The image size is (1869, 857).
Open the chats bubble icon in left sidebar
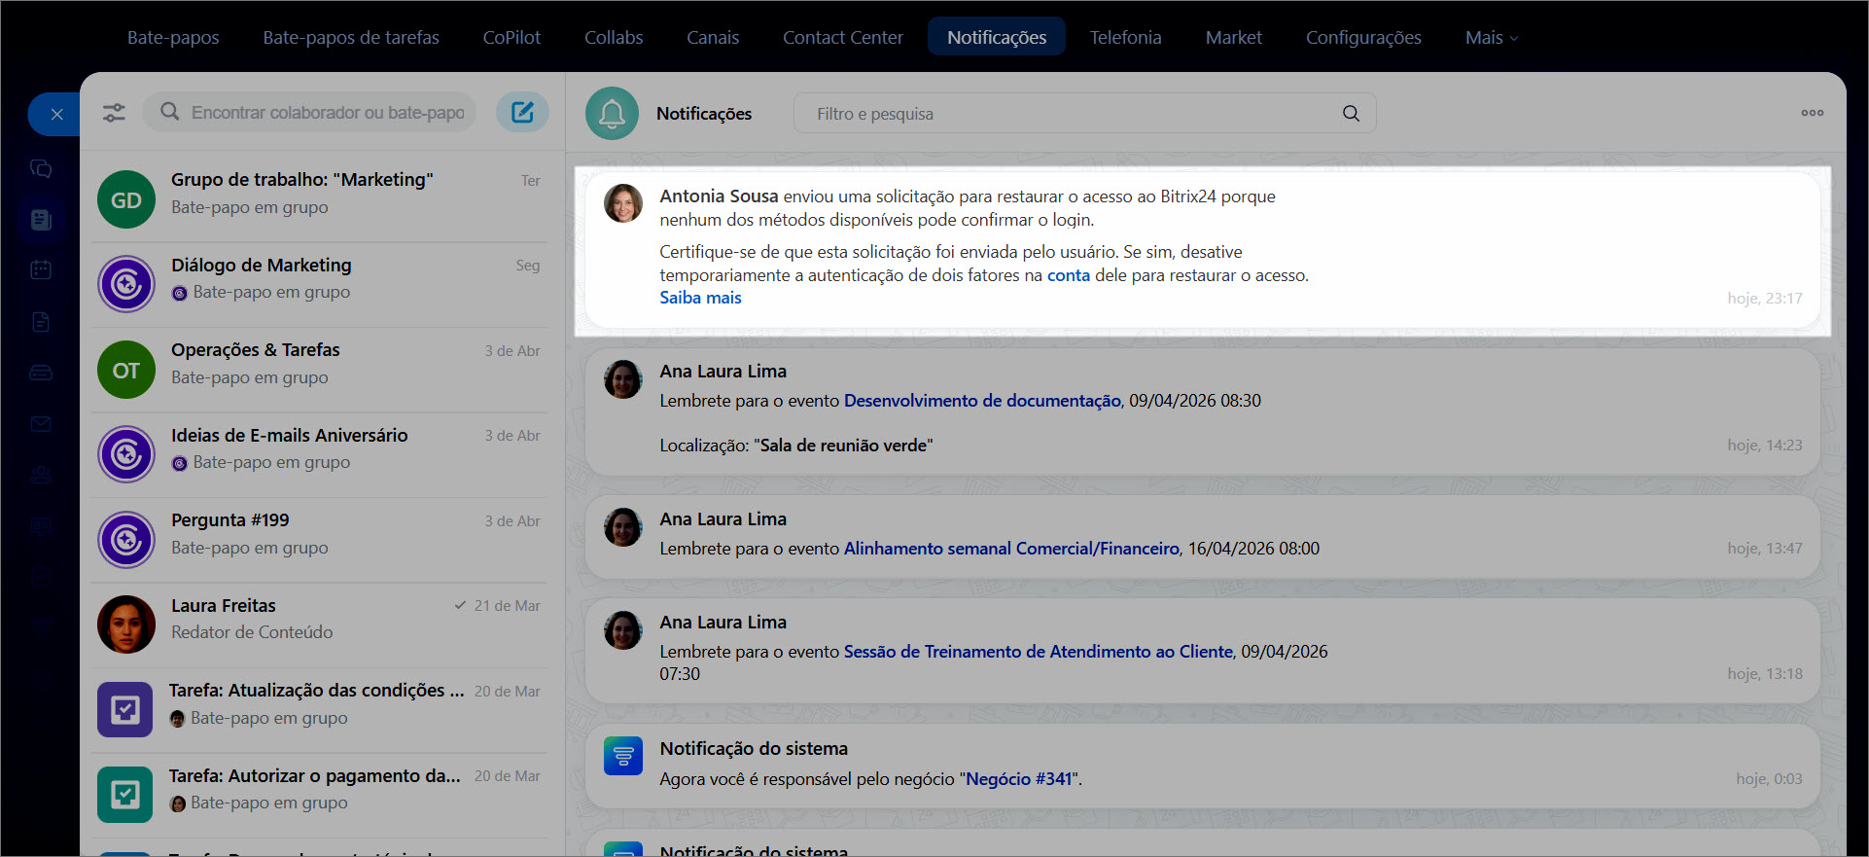pyautogui.click(x=41, y=168)
